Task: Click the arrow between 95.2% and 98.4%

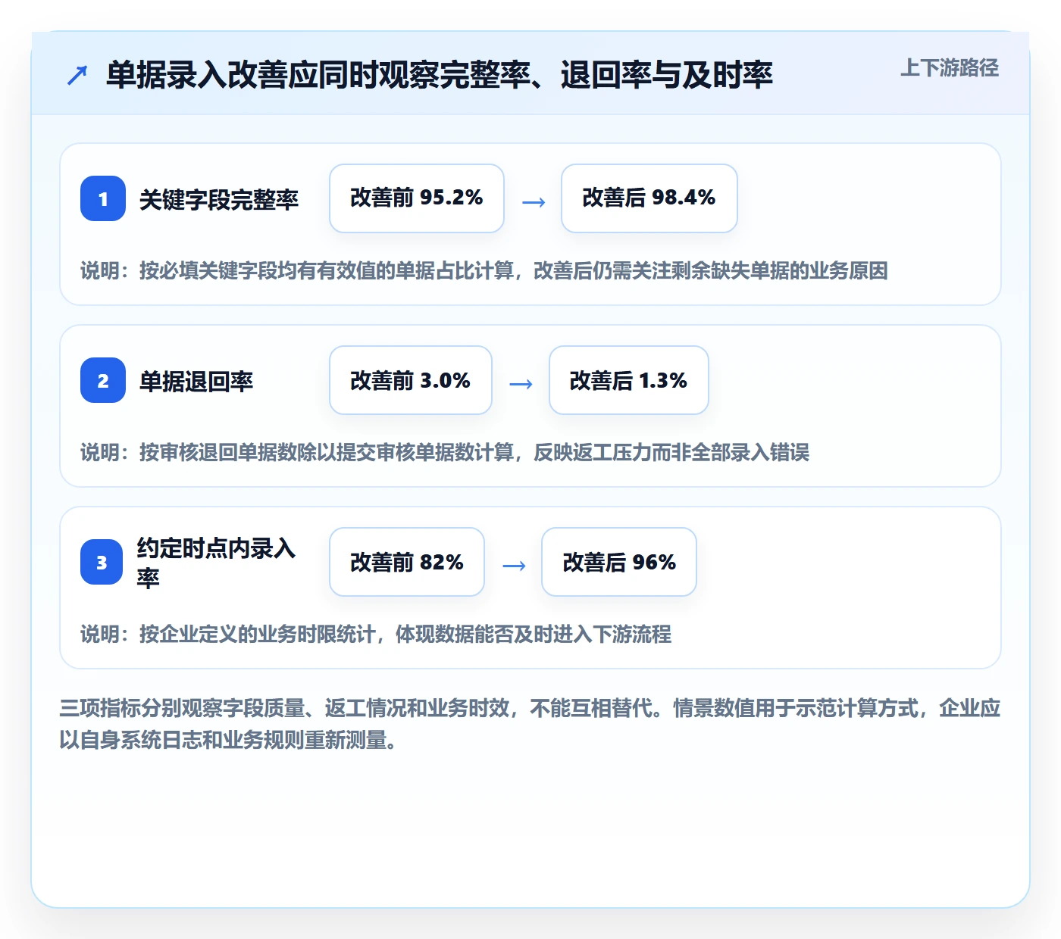Action: tap(534, 201)
